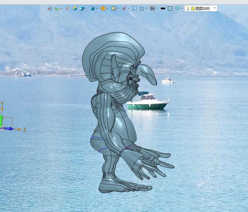Click the orange faceted mesh icon
248x212 pixels.
click(103, 8)
